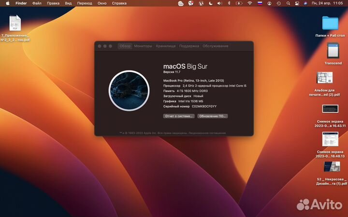Click the Графика Intel Iris 1536 МБ line

[183, 101]
